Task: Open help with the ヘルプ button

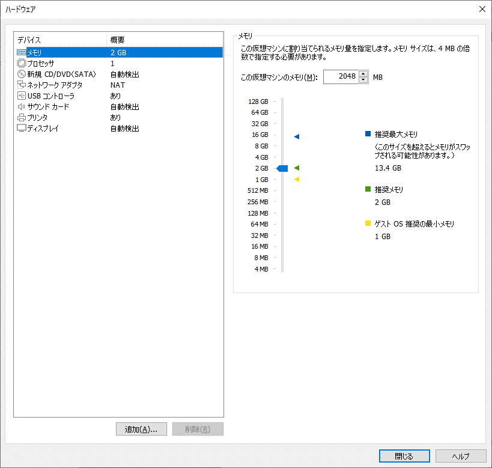Action: click(x=461, y=456)
